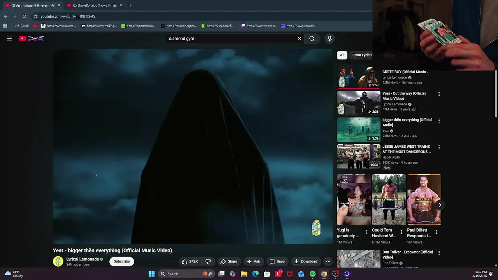Save the video to a playlist
This screenshot has height=280, width=498.
[277, 261]
